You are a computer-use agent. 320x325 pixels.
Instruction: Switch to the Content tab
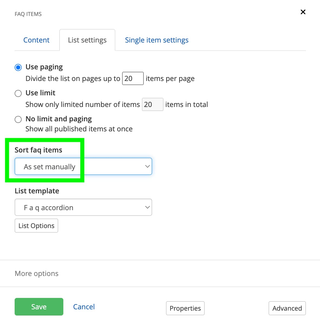[x=36, y=40]
